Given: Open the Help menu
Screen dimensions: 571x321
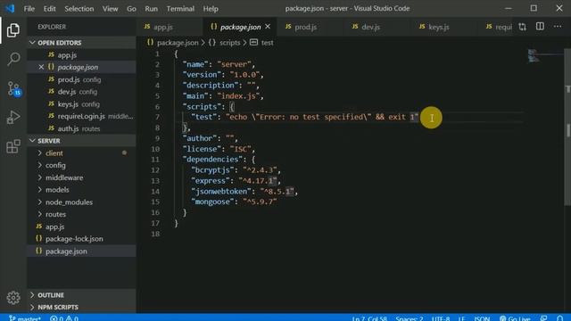Looking at the screenshot, I should point(211,8).
